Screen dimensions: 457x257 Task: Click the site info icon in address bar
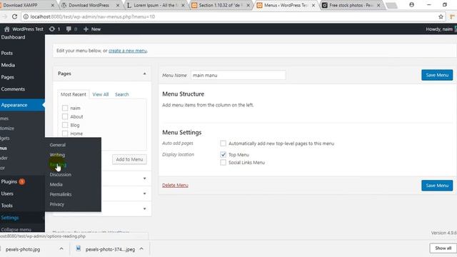click(x=26, y=16)
